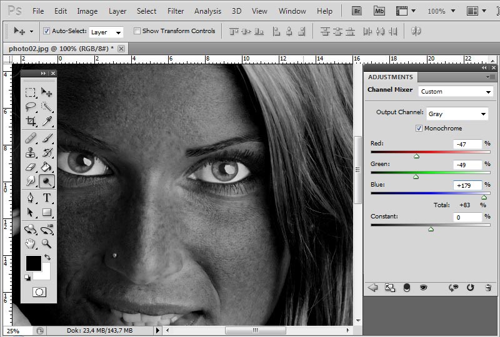Uncheck the Monochrome checkbox
Image resolution: width=500 pixels, height=337 pixels.
coord(419,129)
